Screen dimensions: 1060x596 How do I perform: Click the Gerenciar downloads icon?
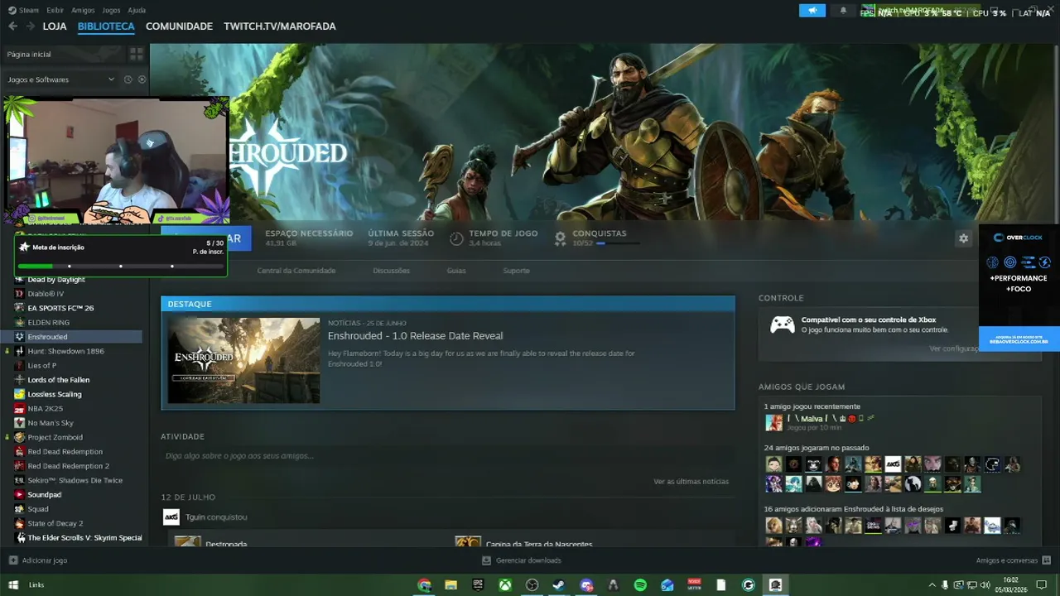click(x=486, y=560)
